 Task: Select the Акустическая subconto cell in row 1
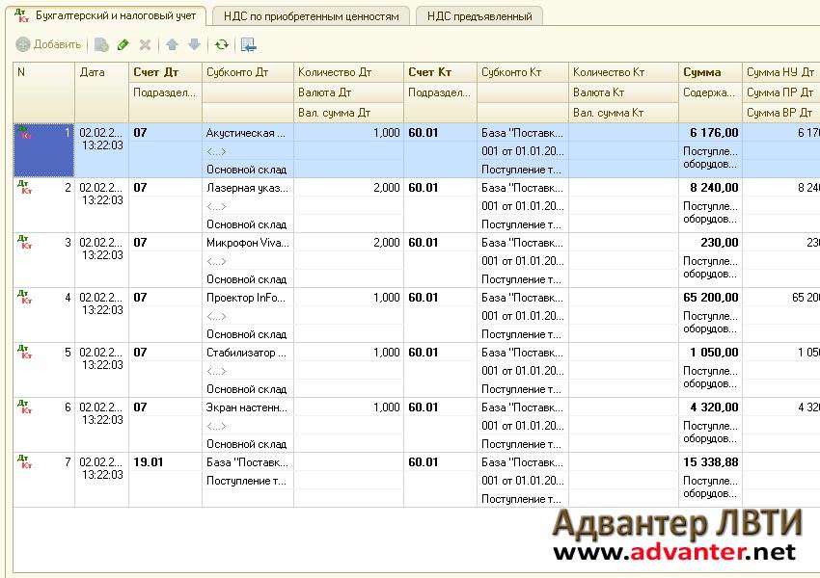tap(248, 133)
